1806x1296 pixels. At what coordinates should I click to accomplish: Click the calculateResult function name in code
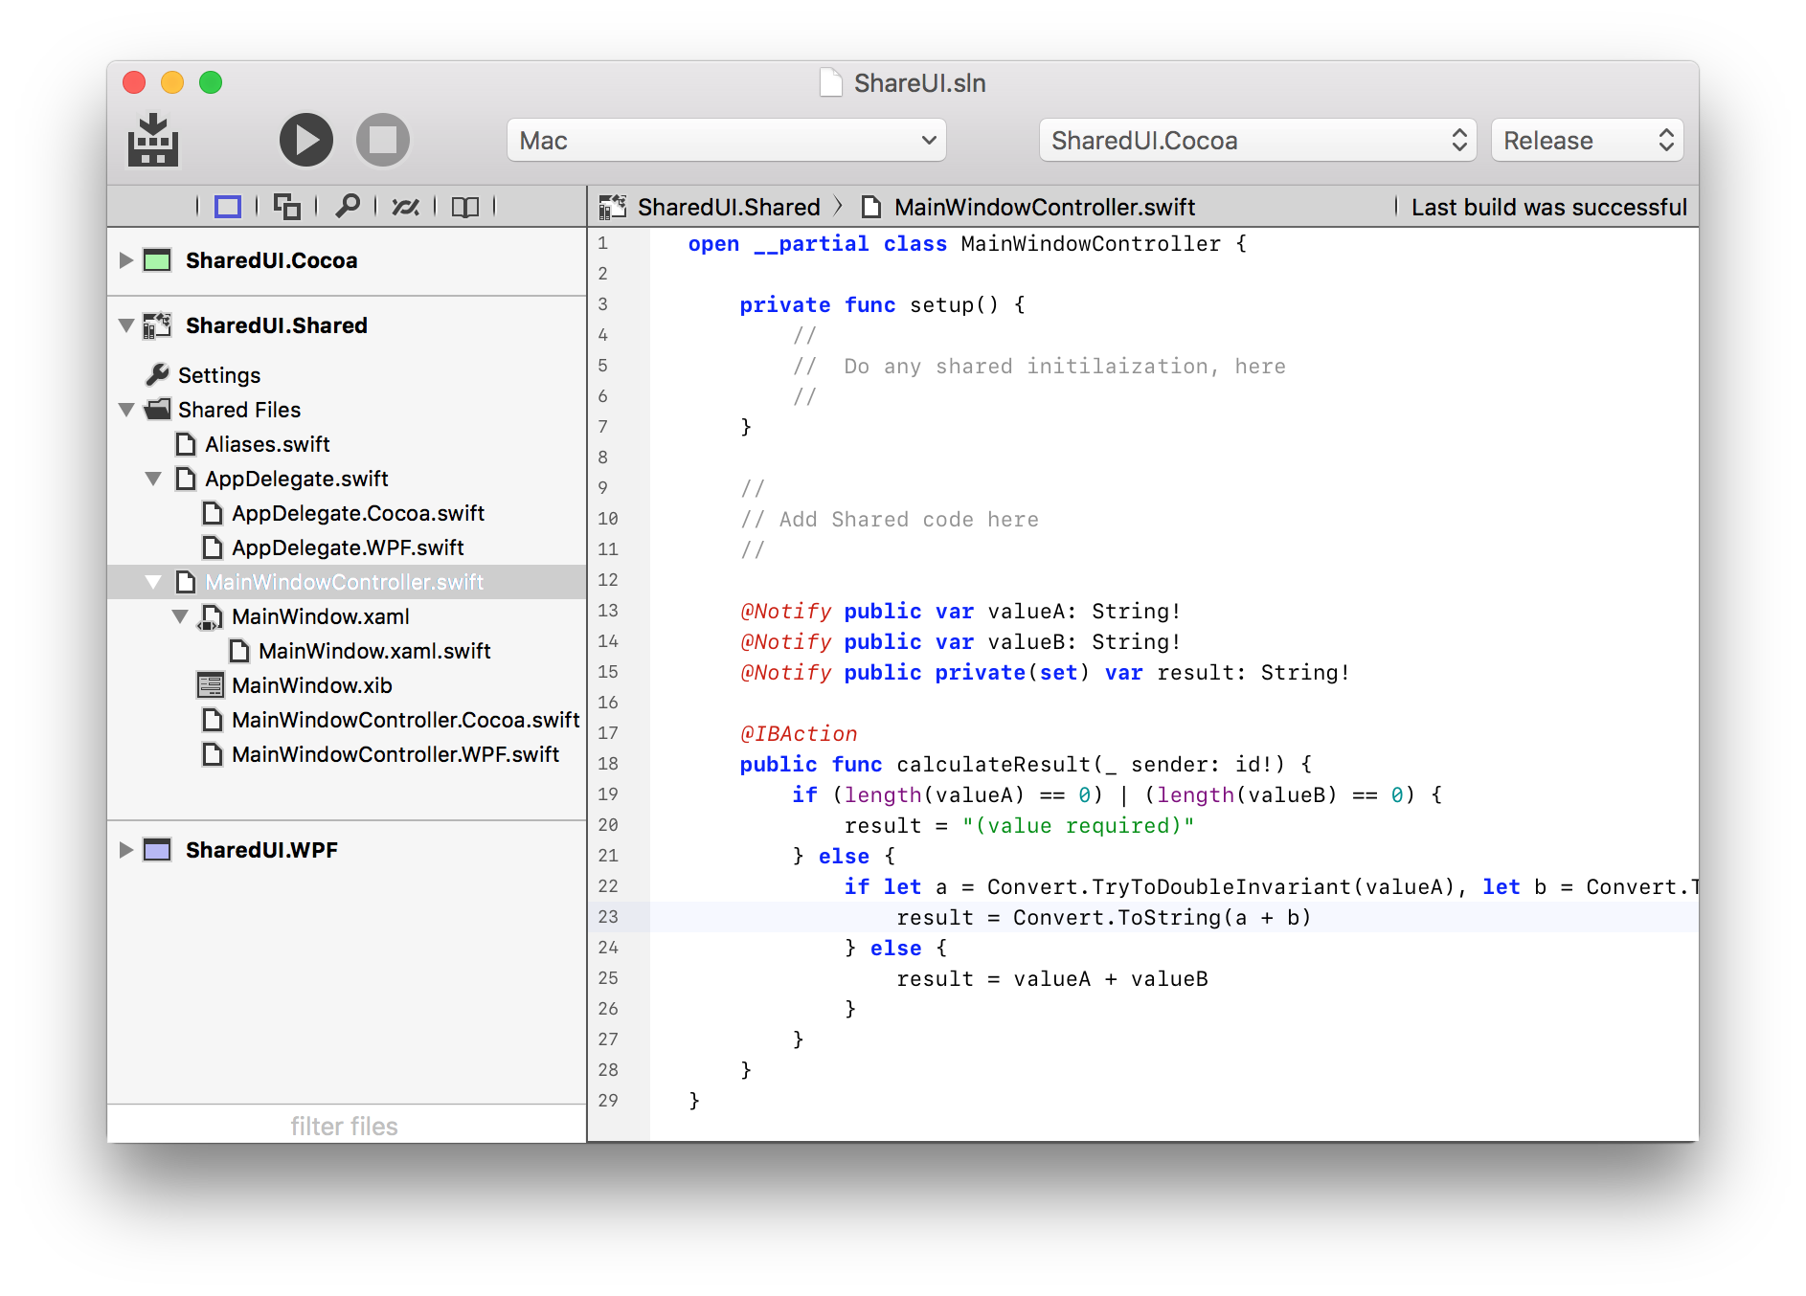[994, 764]
